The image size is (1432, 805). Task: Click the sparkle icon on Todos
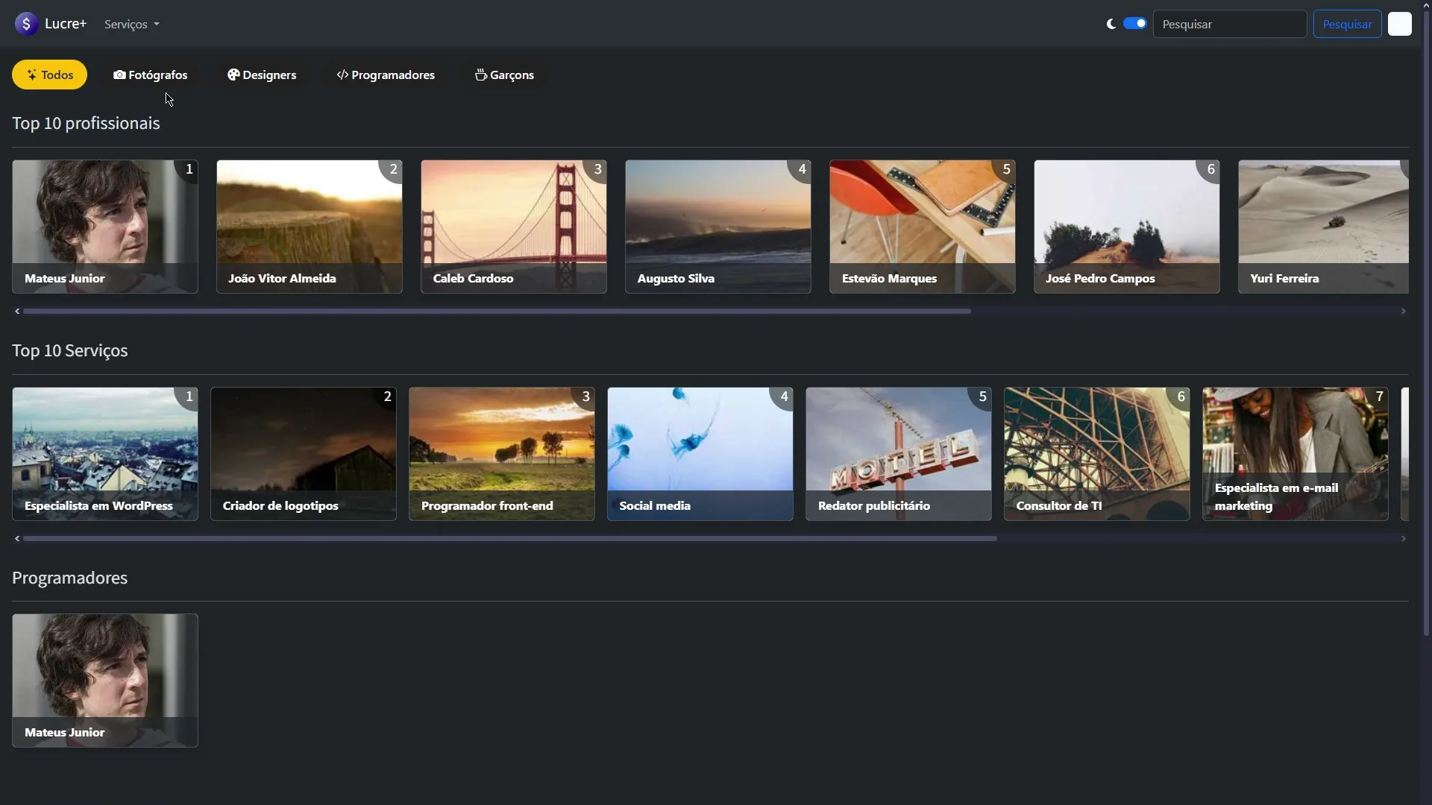tap(32, 75)
